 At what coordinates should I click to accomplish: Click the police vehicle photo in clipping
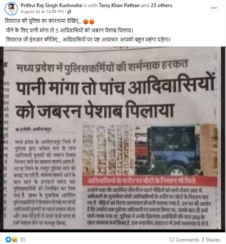click(x=150, y=150)
